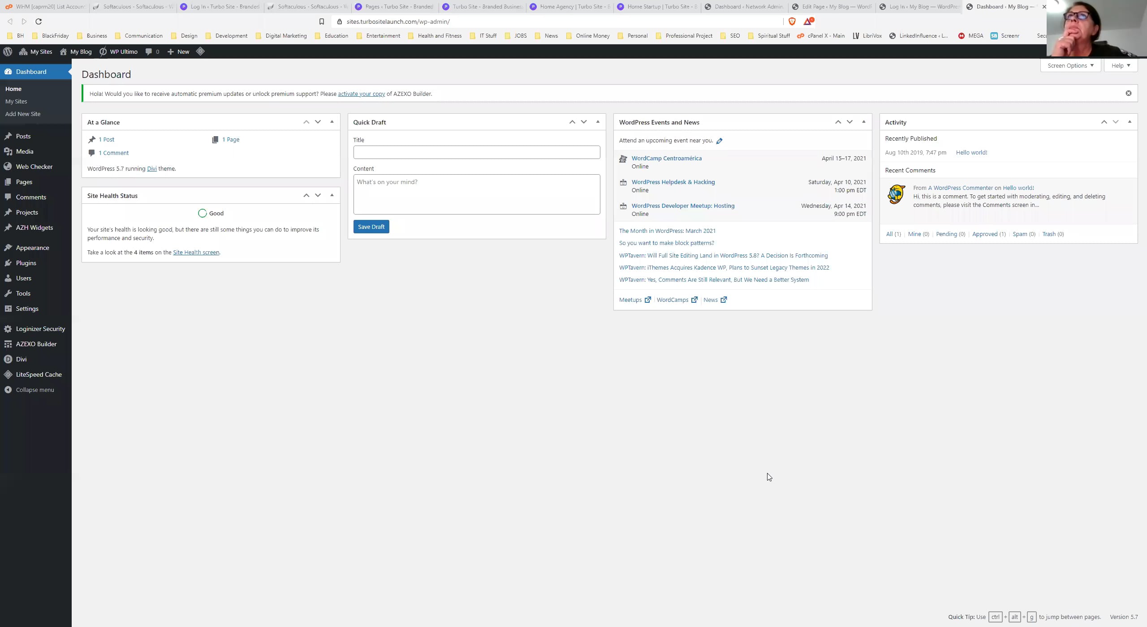Open Users from the admin sidebar
The width and height of the screenshot is (1147, 627).
(x=24, y=278)
